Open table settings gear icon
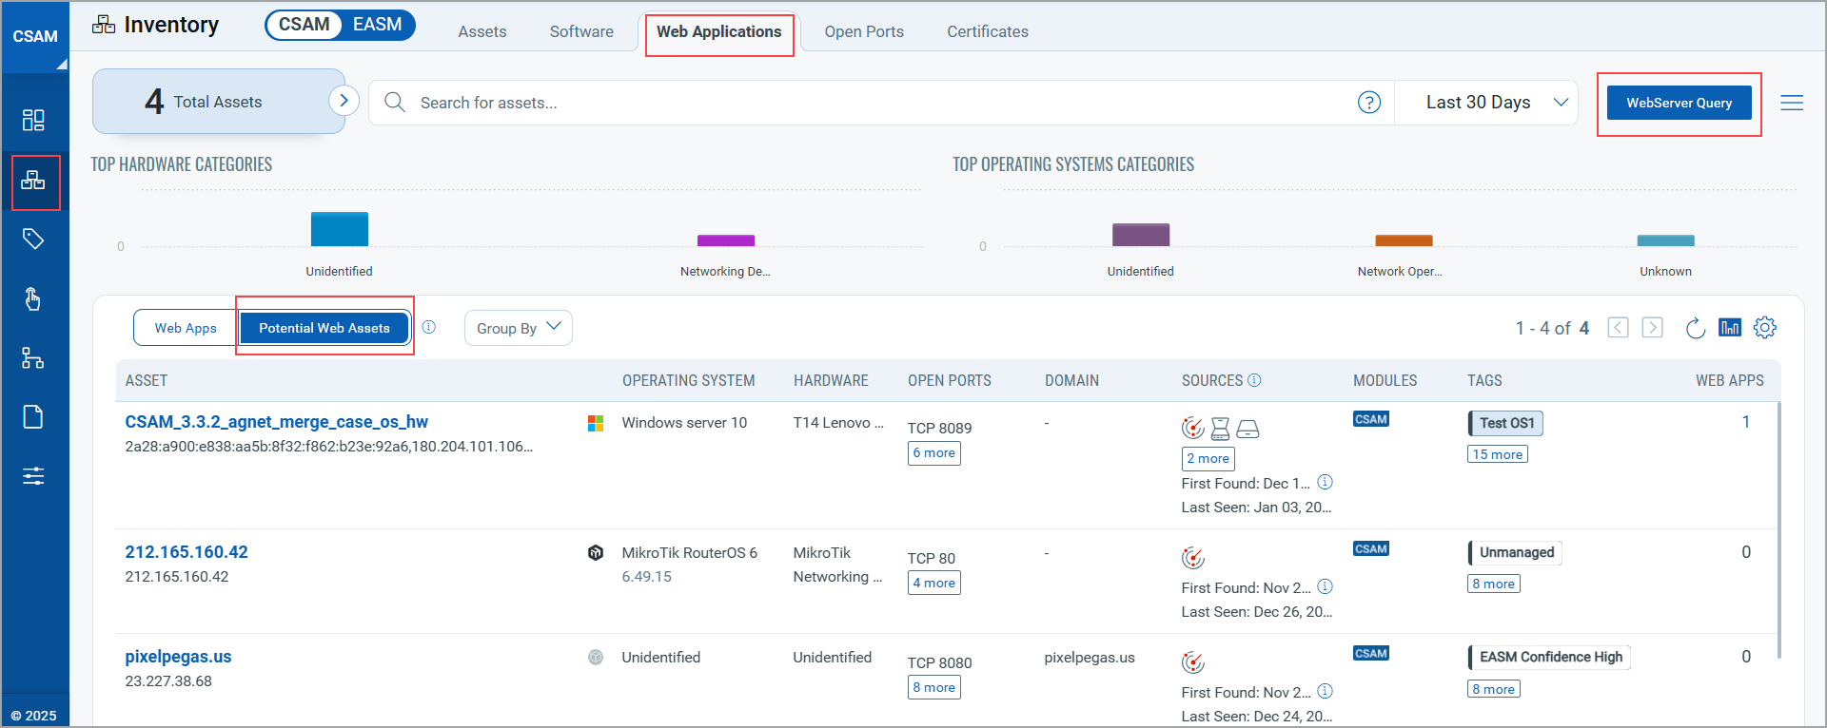 [1765, 328]
